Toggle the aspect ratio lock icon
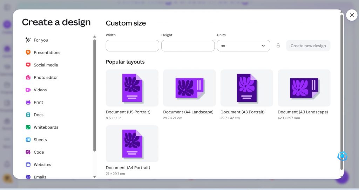This screenshot has height=190, width=359. coord(278,45)
